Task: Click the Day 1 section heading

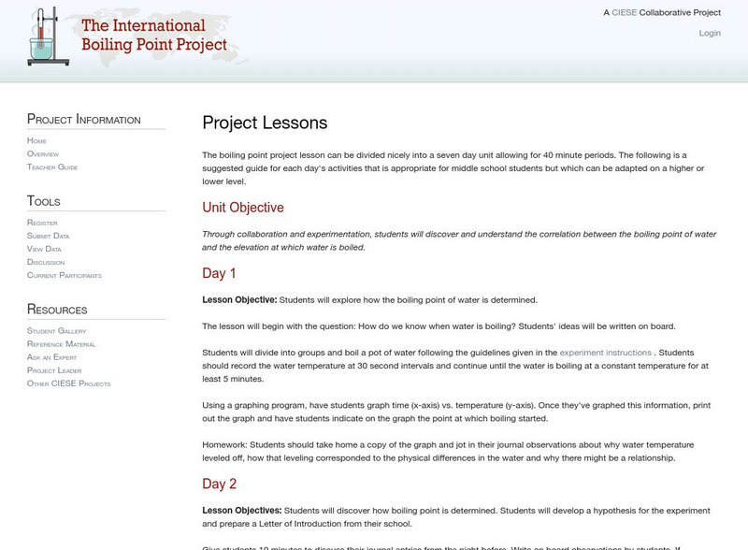Action: tap(219, 273)
